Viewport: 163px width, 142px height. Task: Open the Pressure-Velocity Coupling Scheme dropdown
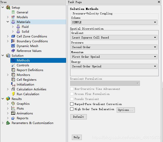[x=114, y=22]
